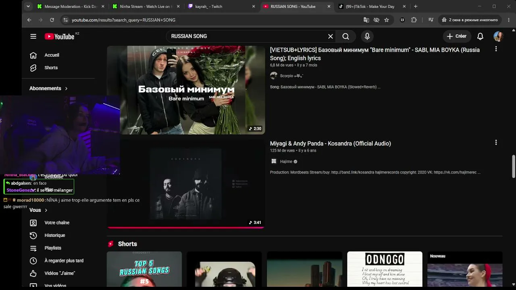
Task: Open the account avatar menu
Action: (x=498, y=36)
